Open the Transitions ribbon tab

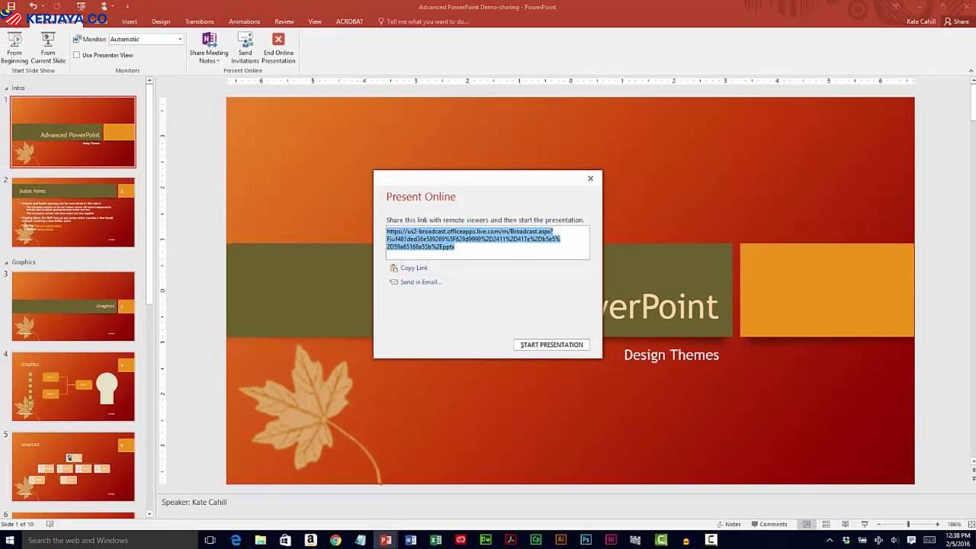pos(199,21)
